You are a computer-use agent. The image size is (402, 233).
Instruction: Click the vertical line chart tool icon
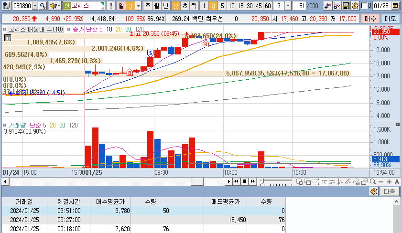(x=340, y=182)
